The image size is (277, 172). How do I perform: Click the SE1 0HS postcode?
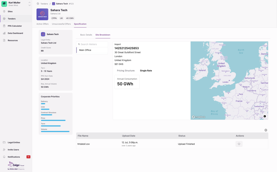[119, 64]
